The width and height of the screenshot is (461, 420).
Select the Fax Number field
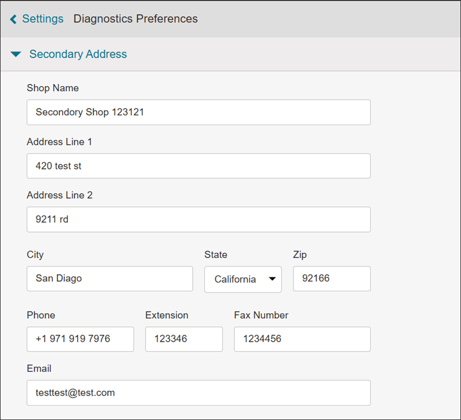[x=302, y=339]
